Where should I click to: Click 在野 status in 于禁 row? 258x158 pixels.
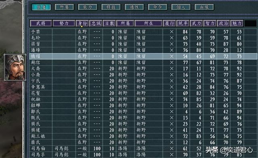(x=82, y=32)
